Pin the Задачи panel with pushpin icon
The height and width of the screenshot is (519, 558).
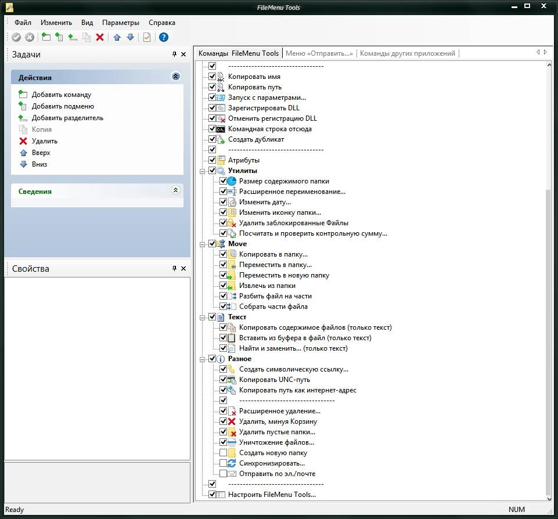[x=174, y=54]
